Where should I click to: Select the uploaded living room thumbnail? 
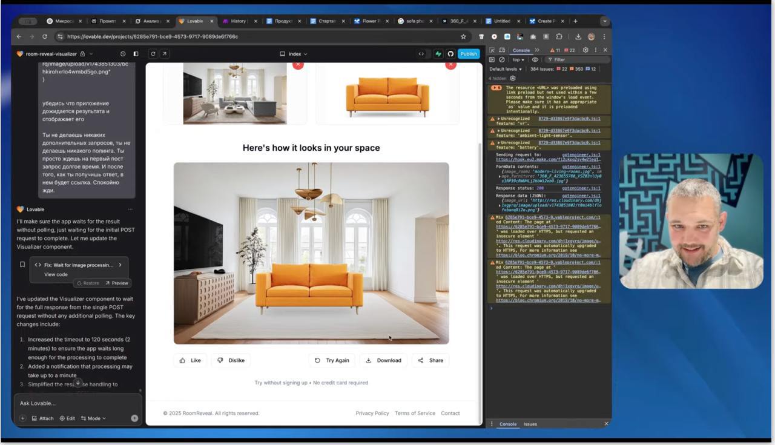(x=235, y=93)
